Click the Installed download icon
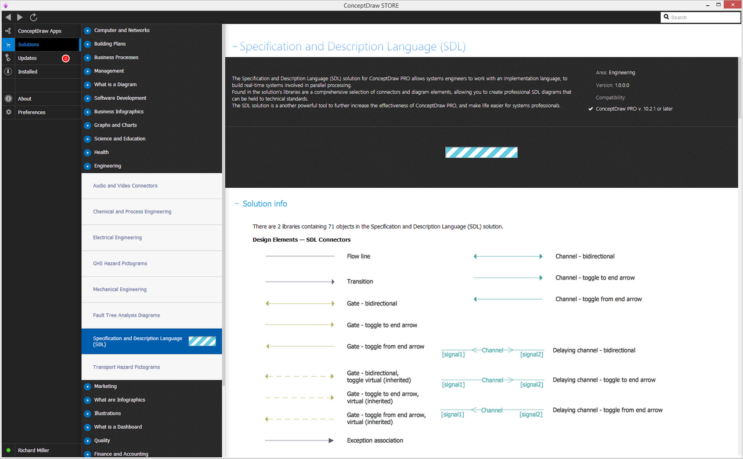The width and height of the screenshot is (743, 459). point(8,72)
